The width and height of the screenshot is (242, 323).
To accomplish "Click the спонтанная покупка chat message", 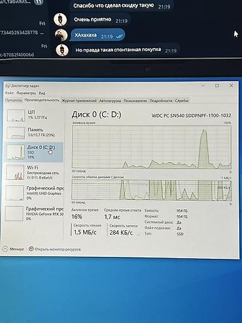I will coord(125,50).
